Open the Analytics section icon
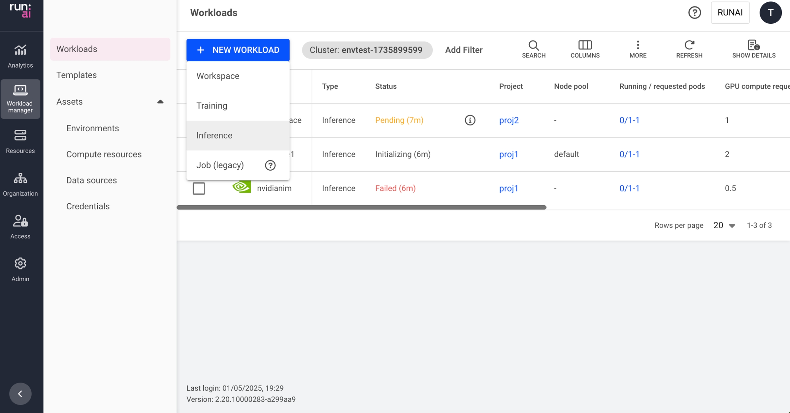This screenshot has height=413, width=790. tap(20, 56)
